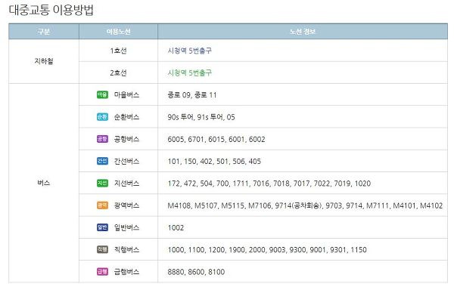Select express routes 8880, 8600, 8100
This screenshot has width=454, height=287.
[x=196, y=272]
